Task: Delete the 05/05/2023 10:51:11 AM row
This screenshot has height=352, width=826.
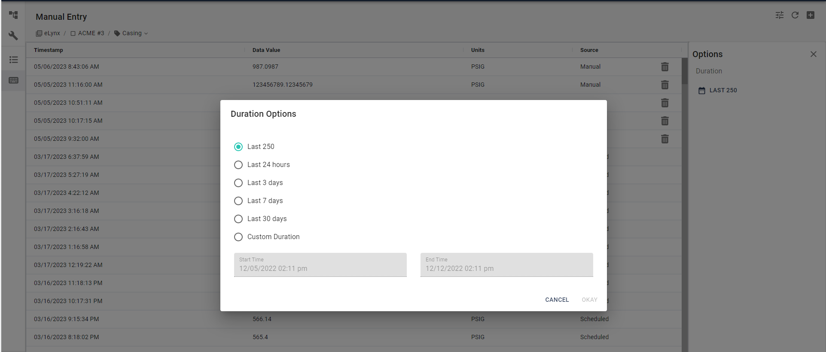Action: pyautogui.click(x=665, y=103)
